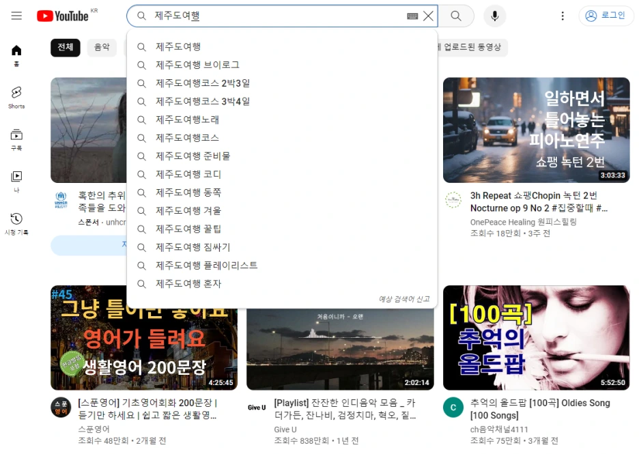Choose suggestion 제주도여행

click(x=282, y=47)
